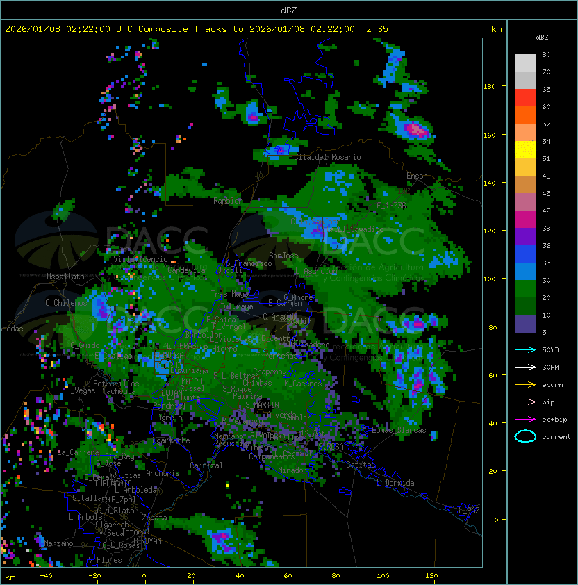Click the Capdevila place label
Viewport: 578px width, 585px height.
pos(186,270)
